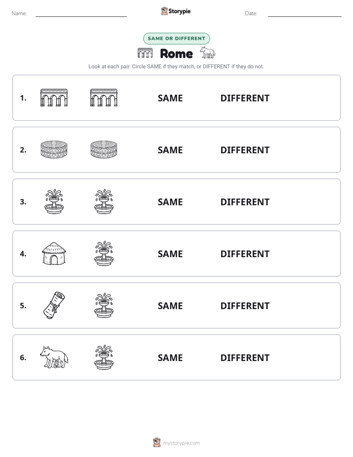Click the aqueduct icon beside Rome title
Image resolution: width=353 pixels, height=457 pixels.
click(x=145, y=53)
